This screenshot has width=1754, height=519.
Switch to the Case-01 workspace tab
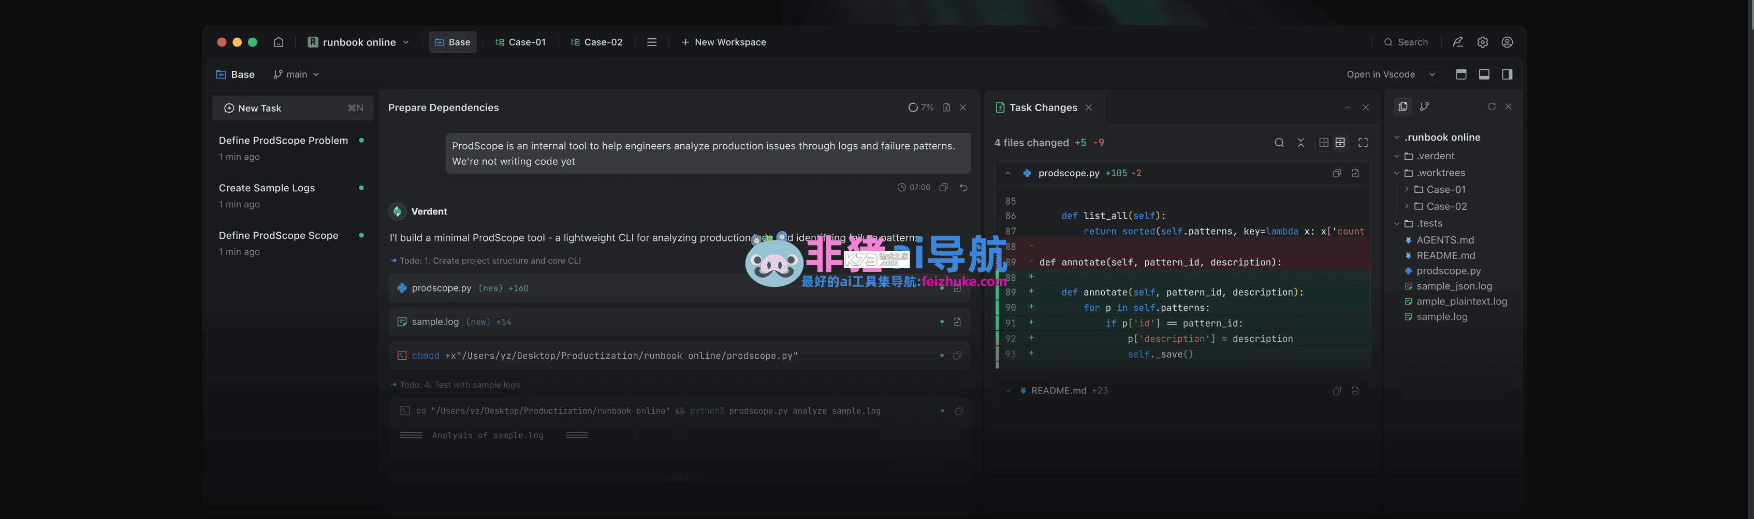(520, 42)
